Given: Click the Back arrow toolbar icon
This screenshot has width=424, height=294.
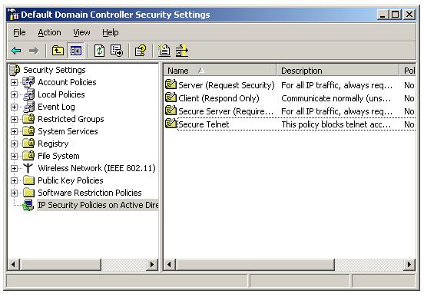Looking at the screenshot, I should [x=16, y=51].
